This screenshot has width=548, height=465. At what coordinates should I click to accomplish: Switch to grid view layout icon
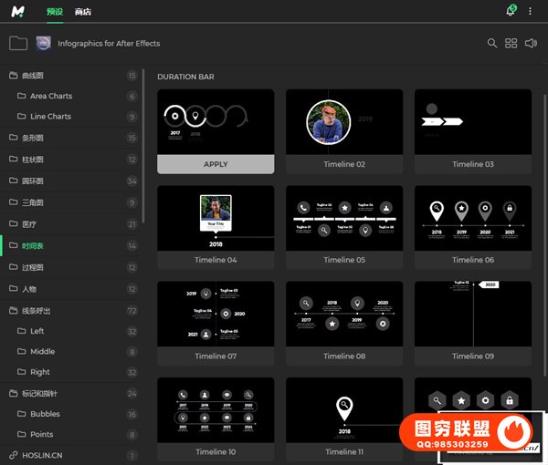tap(511, 43)
